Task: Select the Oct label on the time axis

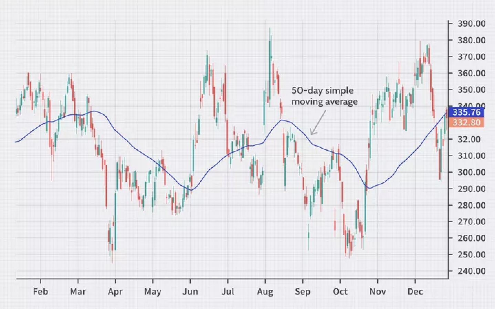Action: (340, 292)
